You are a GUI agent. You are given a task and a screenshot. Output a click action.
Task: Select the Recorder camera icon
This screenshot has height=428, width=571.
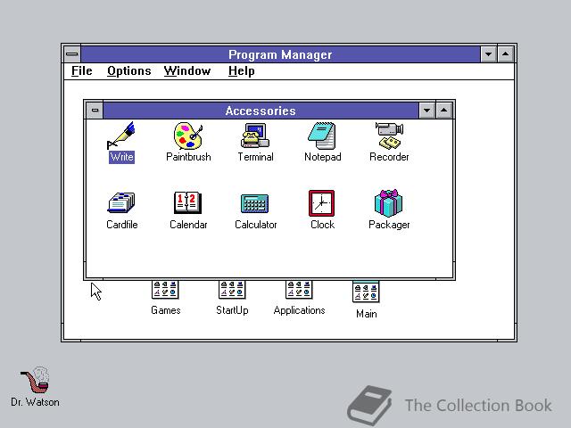(389, 136)
